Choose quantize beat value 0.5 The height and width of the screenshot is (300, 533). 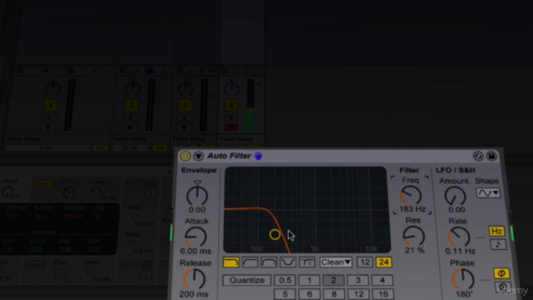click(x=285, y=280)
